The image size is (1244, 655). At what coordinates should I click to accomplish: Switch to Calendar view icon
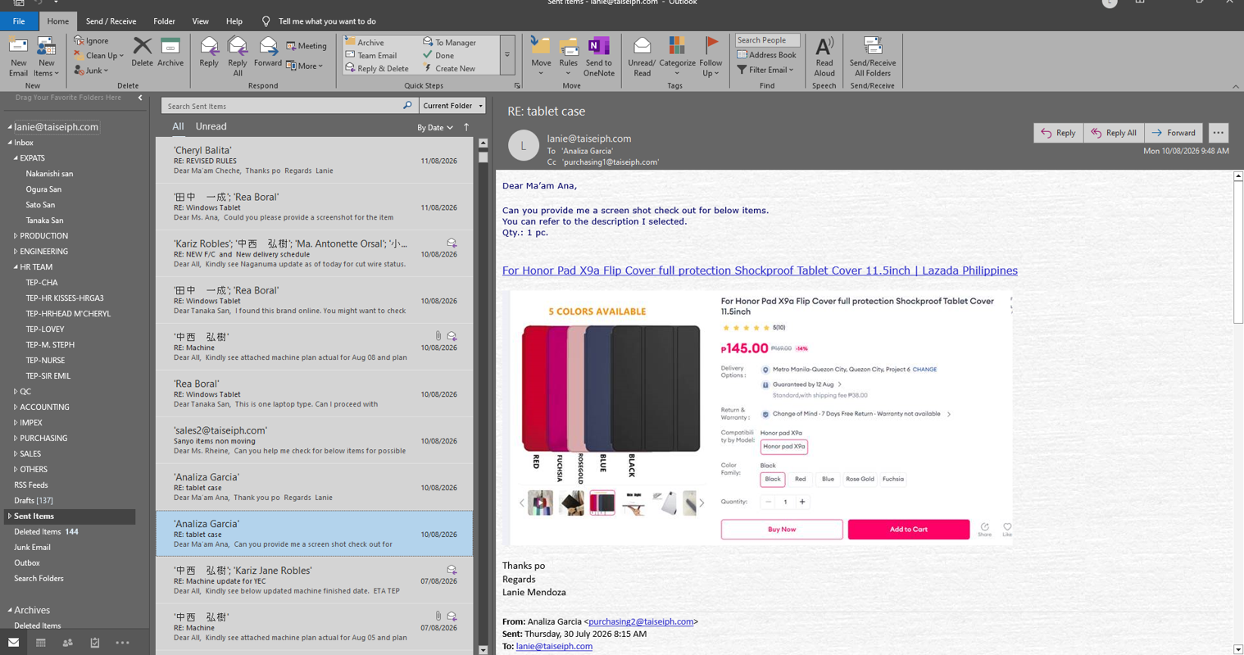coord(41,643)
